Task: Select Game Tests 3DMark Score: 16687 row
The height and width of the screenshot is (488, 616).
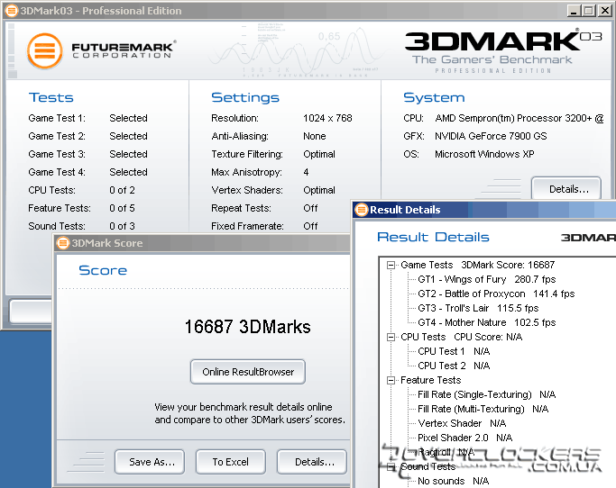Action: pos(478,266)
